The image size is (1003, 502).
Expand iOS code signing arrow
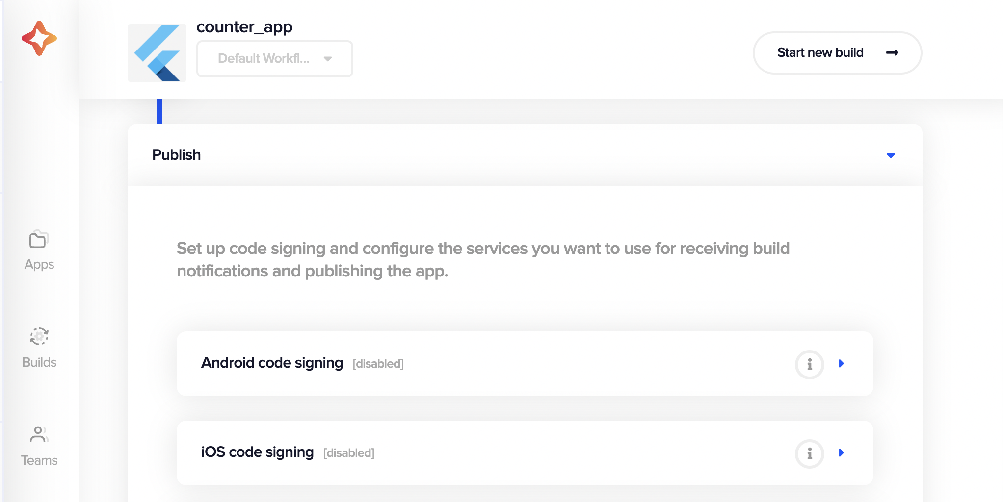coord(842,452)
